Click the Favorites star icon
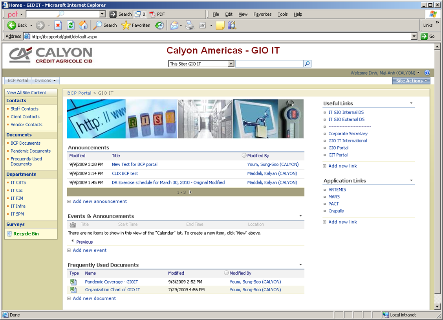Image resolution: width=443 pixels, height=320 pixels. 126,25
